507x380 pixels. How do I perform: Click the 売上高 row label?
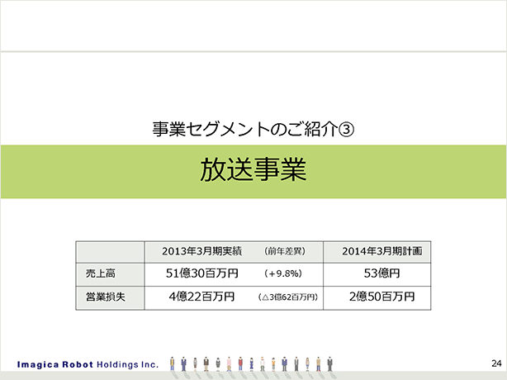click(100, 273)
